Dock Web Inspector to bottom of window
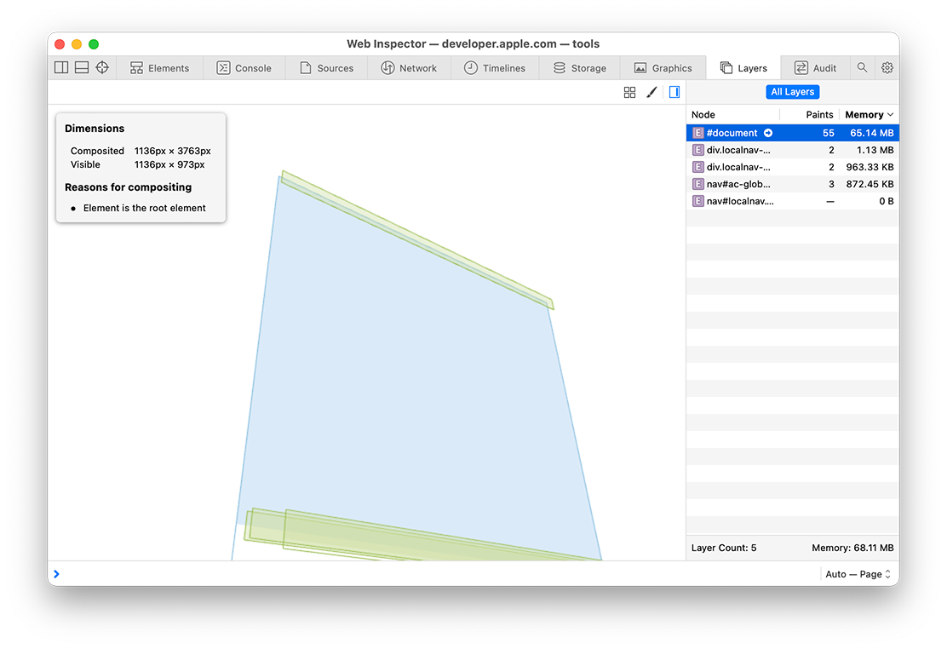Screen dimensions: 947x649 click(x=82, y=67)
